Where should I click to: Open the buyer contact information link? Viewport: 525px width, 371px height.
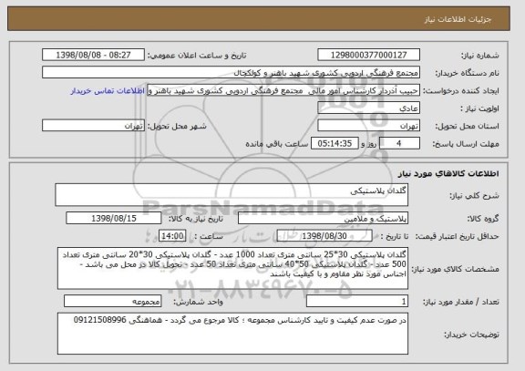pos(108,91)
